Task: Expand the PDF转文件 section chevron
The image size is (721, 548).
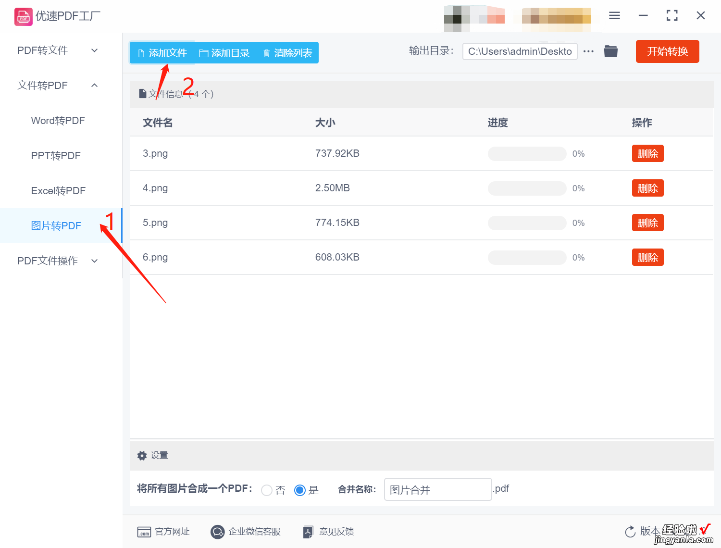Action: click(x=95, y=50)
